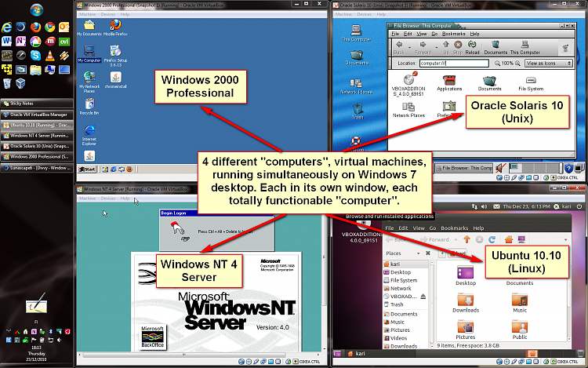Open My Computer on Windows 2000 desktop

89,53
